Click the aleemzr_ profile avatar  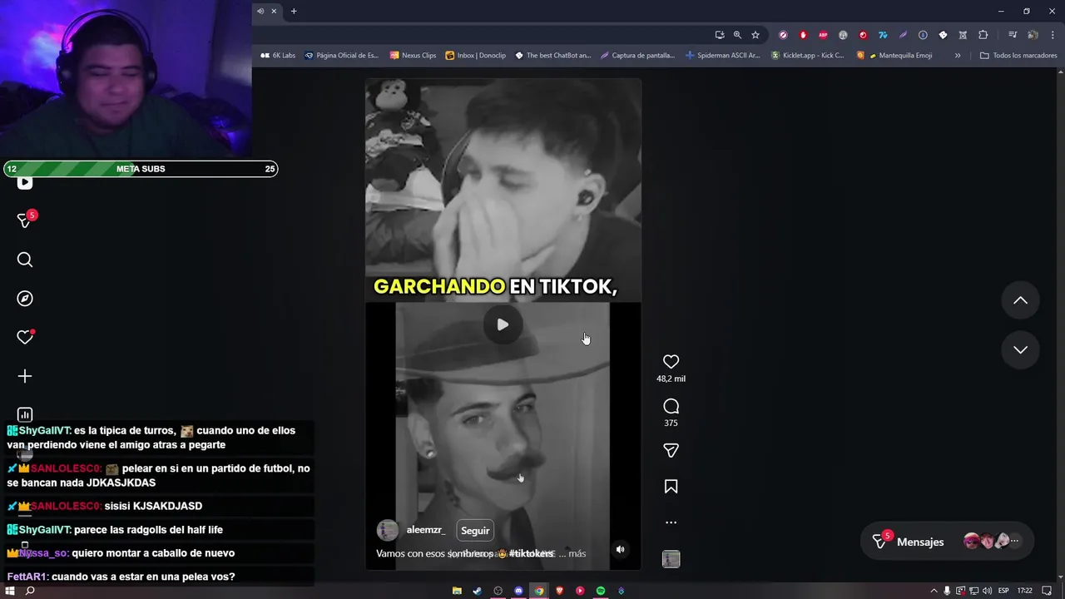coord(387,531)
